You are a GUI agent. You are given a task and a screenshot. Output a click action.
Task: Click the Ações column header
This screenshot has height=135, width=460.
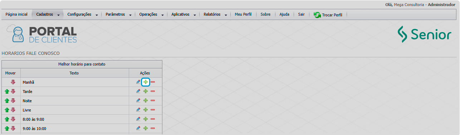tap(146, 73)
